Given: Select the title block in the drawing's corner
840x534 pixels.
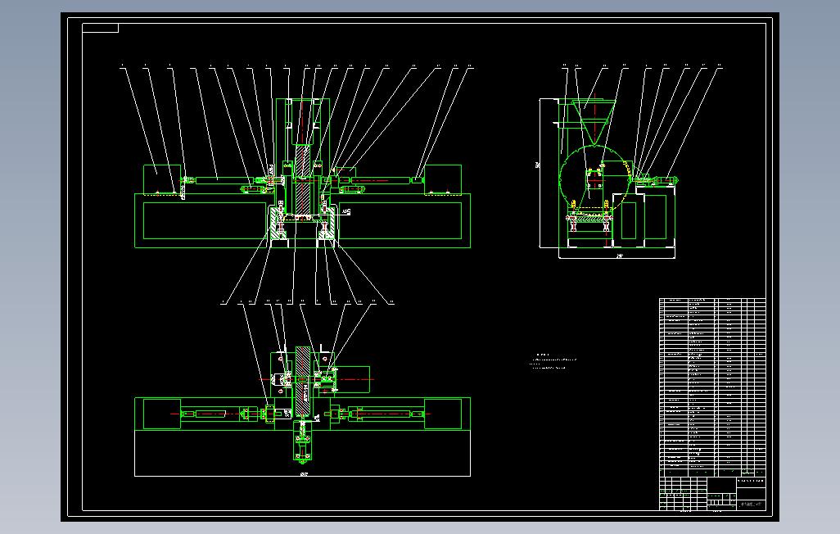Looking at the screenshot, I should click(712, 494).
